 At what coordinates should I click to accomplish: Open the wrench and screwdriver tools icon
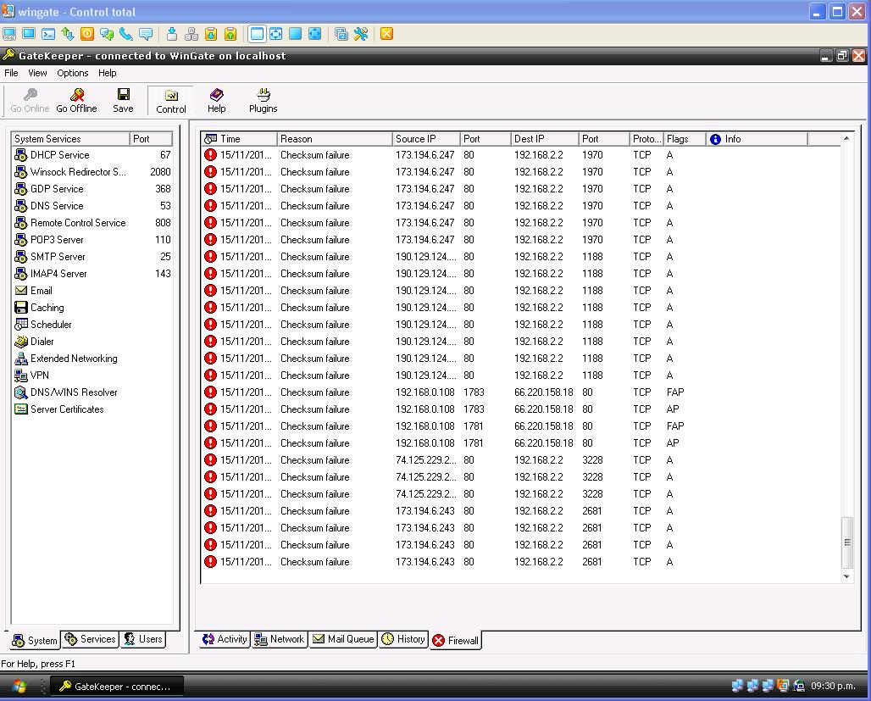click(x=360, y=34)
